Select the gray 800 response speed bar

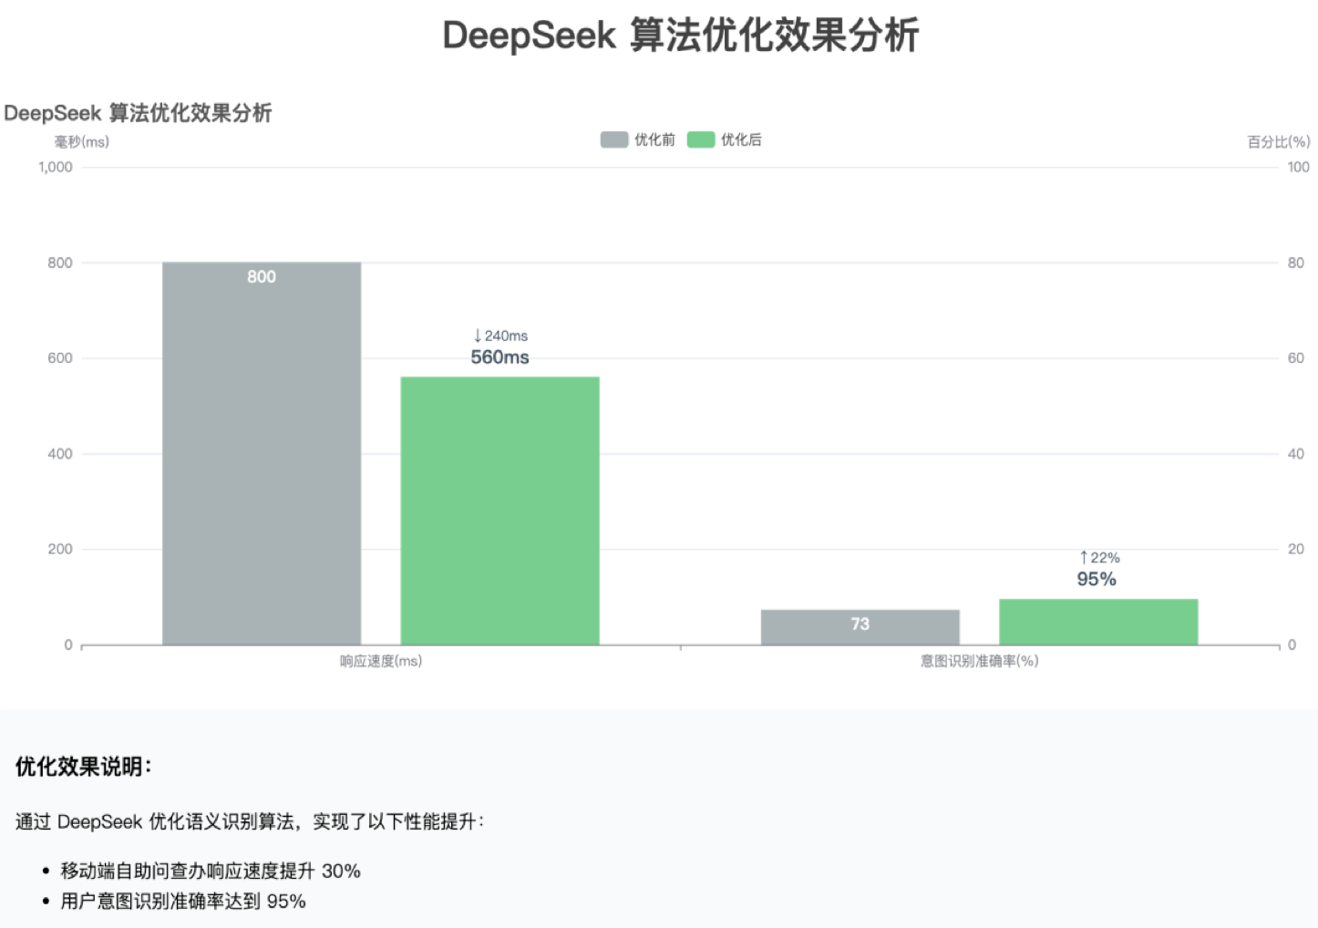tap(262, 456)
